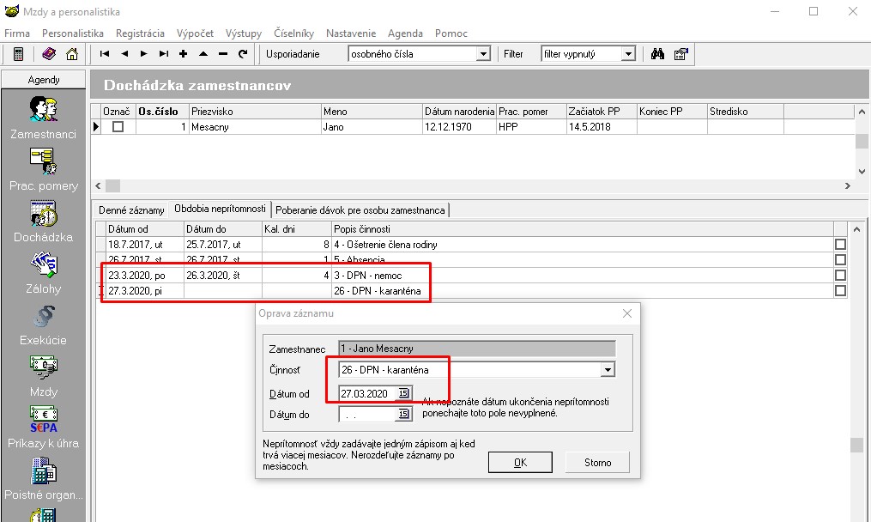The height and width of the screenshot is (522, 871).
Task: Click the Os.číslo column header
Action: tap(162, 111)
